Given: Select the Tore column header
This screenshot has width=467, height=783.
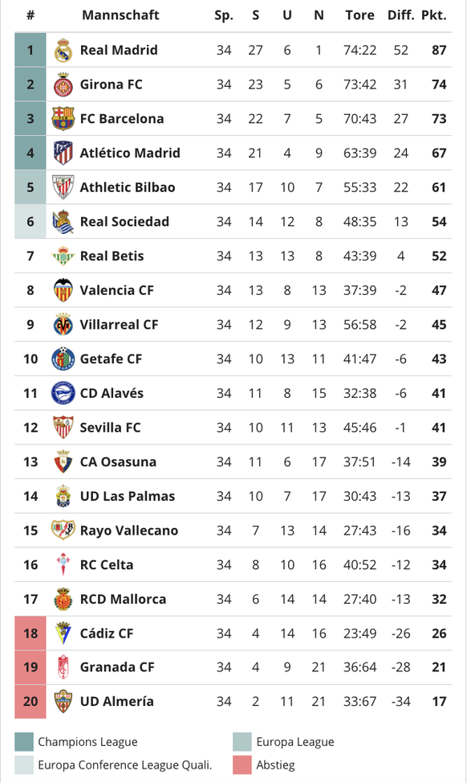Looking at the screenshot, I should pyautogui.click(x=359, y=15).
